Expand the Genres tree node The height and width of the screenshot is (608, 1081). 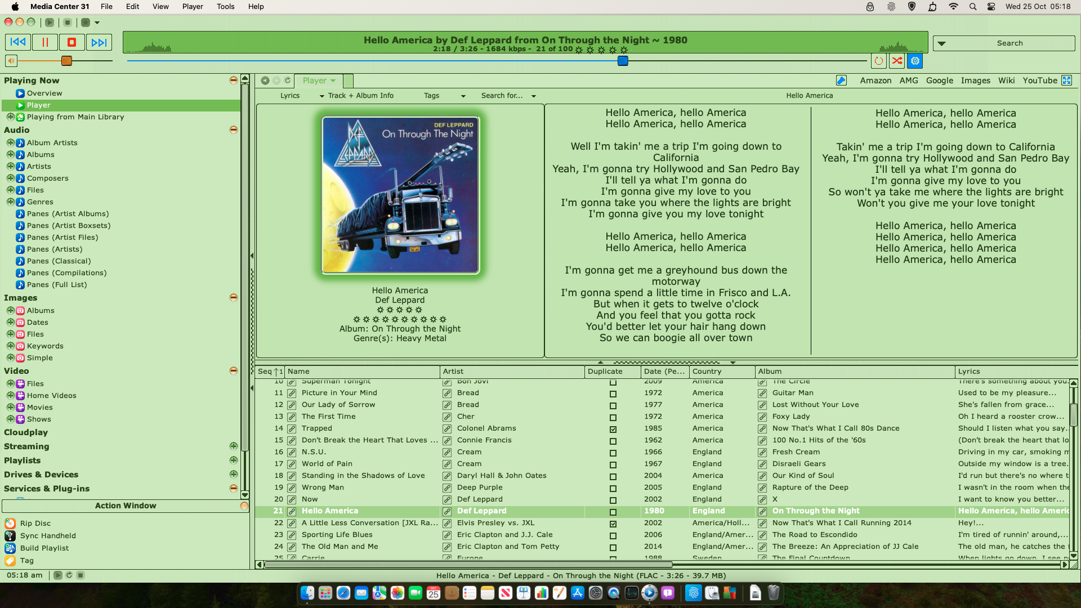[x=10, y=202]
